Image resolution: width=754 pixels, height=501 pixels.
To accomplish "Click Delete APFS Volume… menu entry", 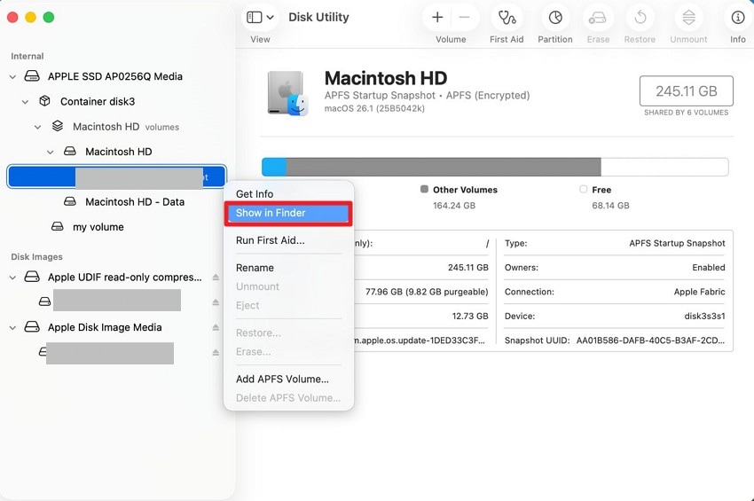I will [288, 397].
